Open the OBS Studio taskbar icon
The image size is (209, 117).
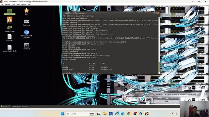click(135, 114)
